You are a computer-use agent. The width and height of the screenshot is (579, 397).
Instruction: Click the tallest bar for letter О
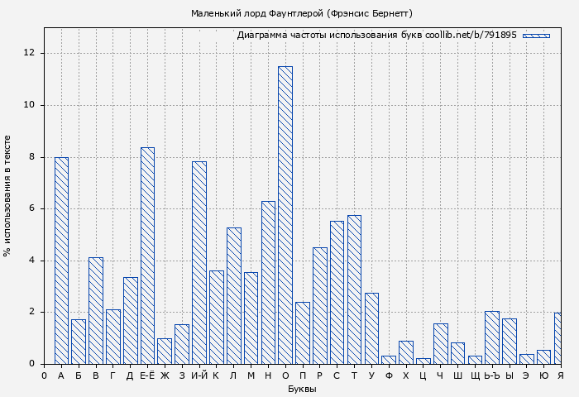coord(285,215)
